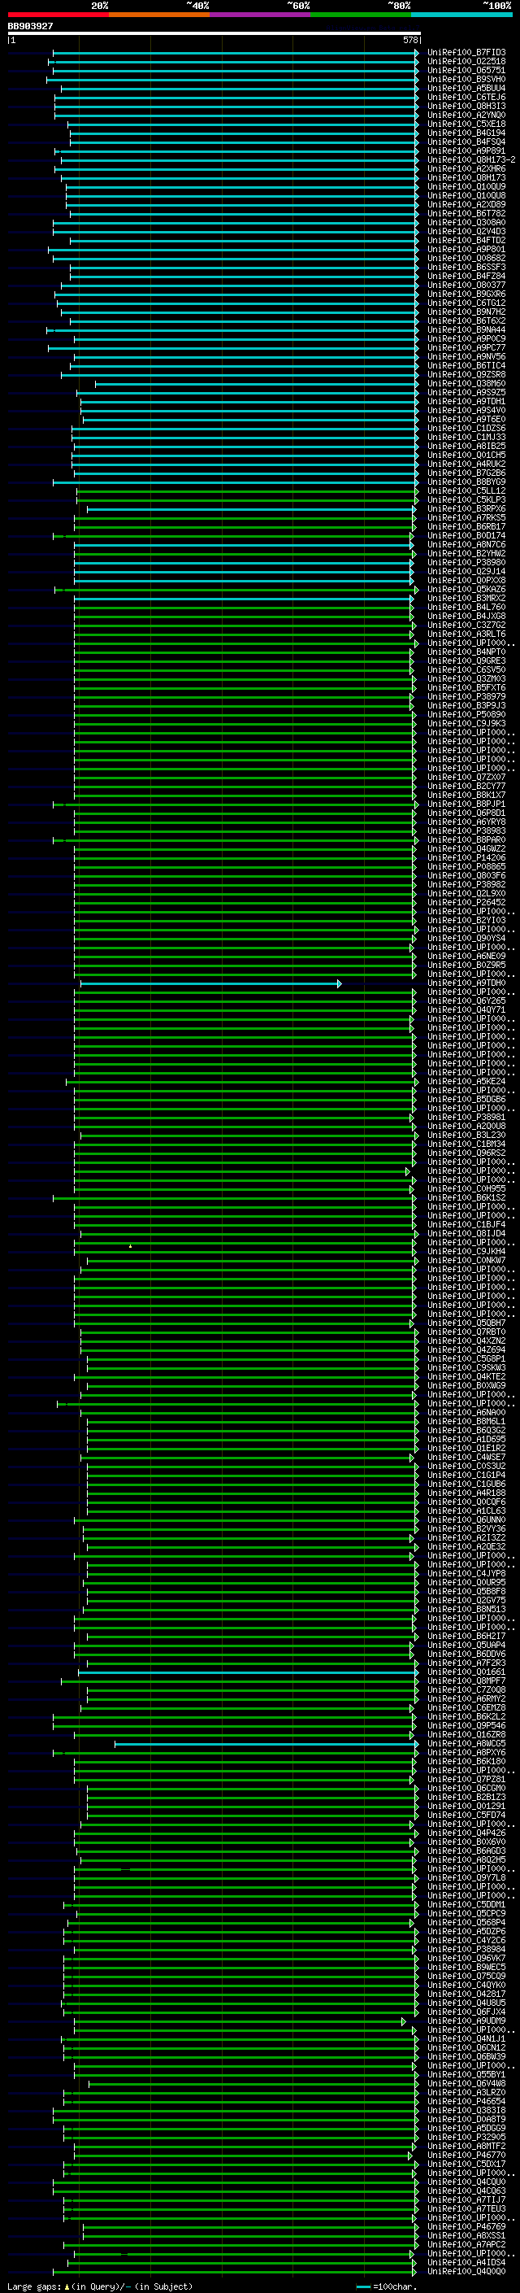This screenshot has height=2293, width=520.
Task: Select the UniRef100_C5XE18 label
Action: click(x=466, y=124)
